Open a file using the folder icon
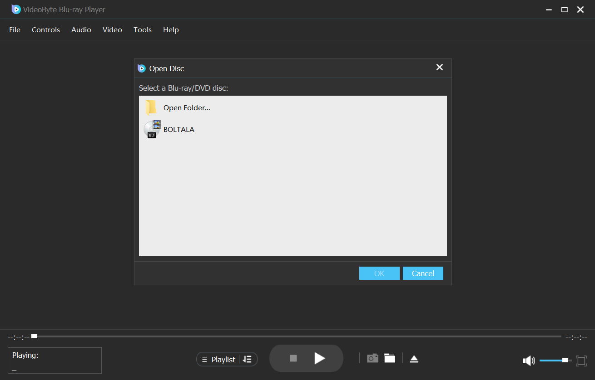This screenshot has width=595, height=380. tap(389, 358)
